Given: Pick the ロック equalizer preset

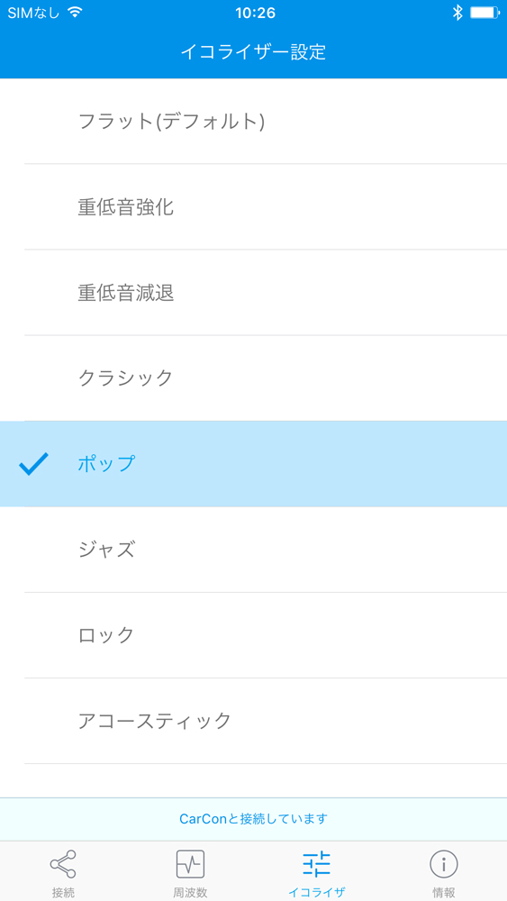Looking at the screenshot, I should (x=253, y=635).
